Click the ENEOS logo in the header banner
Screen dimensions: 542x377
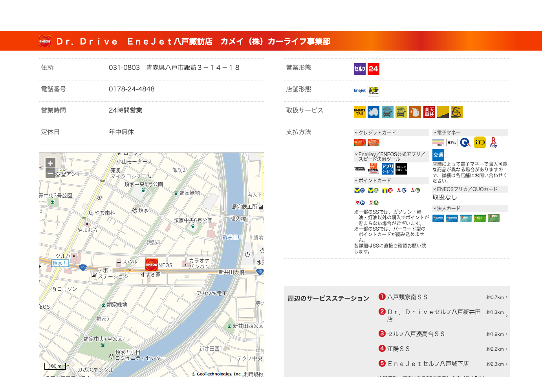click(x=45, y=41)
